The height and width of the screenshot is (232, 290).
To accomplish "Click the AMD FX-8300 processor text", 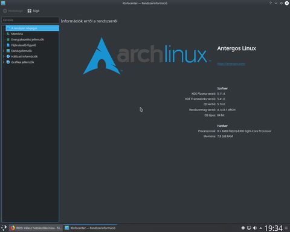I will (x=244, y=131).
